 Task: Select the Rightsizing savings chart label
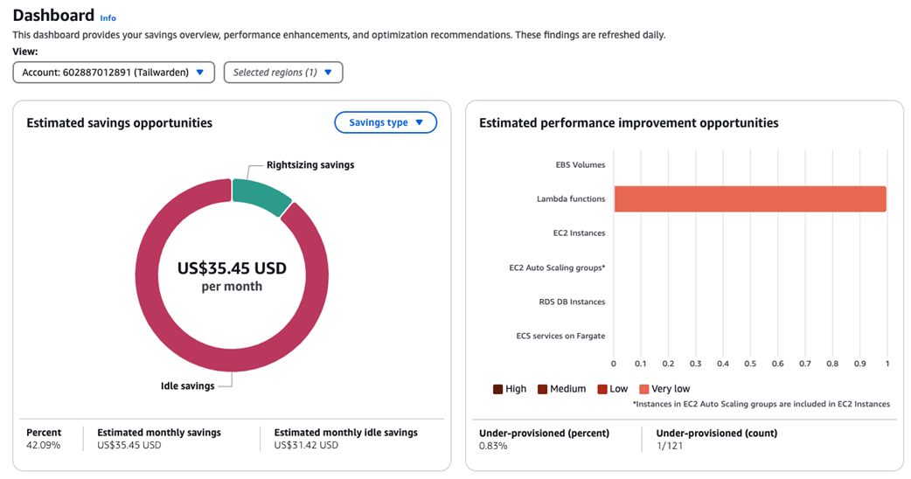point(310,164)
